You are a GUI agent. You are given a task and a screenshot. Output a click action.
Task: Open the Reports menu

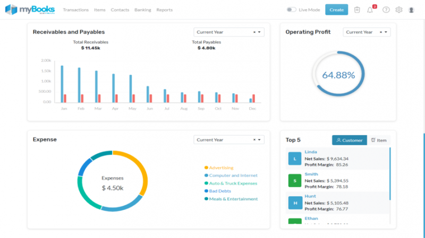click(x=164, y=10)
